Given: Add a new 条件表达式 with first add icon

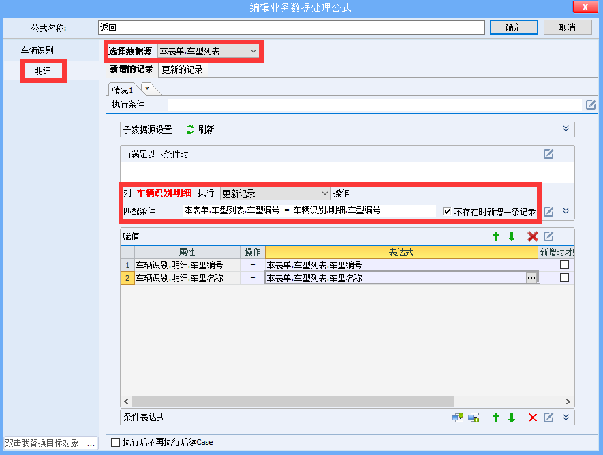Looking at the screenshot, I should click(x=458, y=418).
